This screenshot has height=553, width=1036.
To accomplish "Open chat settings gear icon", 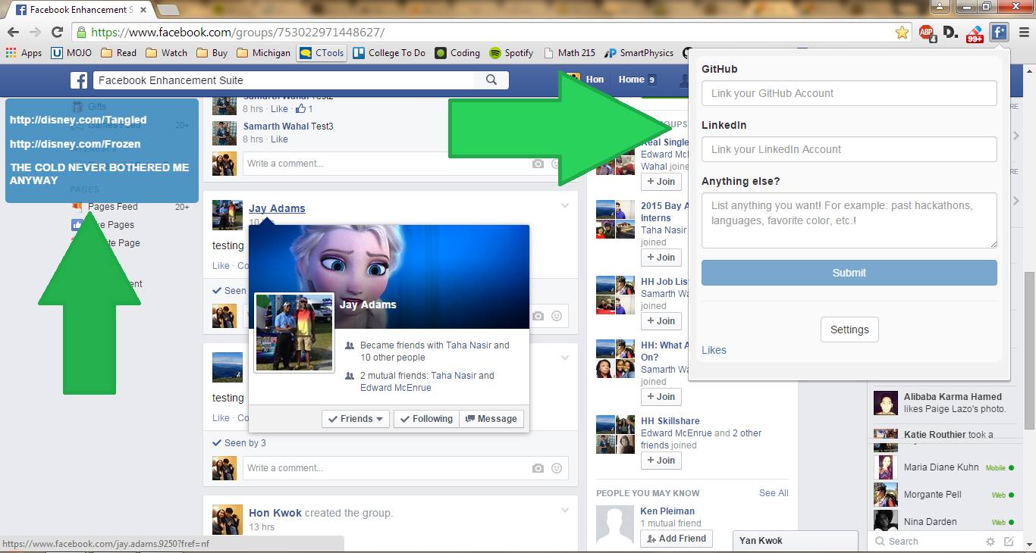I will pos(990,542).
